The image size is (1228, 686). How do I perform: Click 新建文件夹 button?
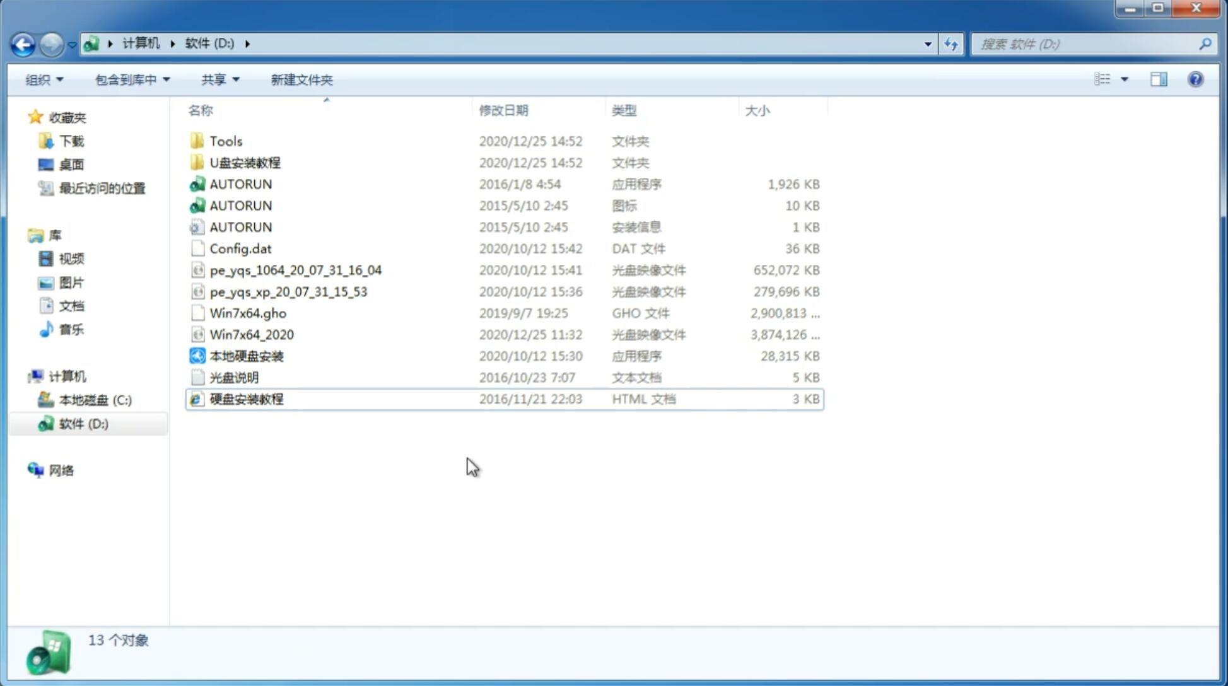click(301, 79)
